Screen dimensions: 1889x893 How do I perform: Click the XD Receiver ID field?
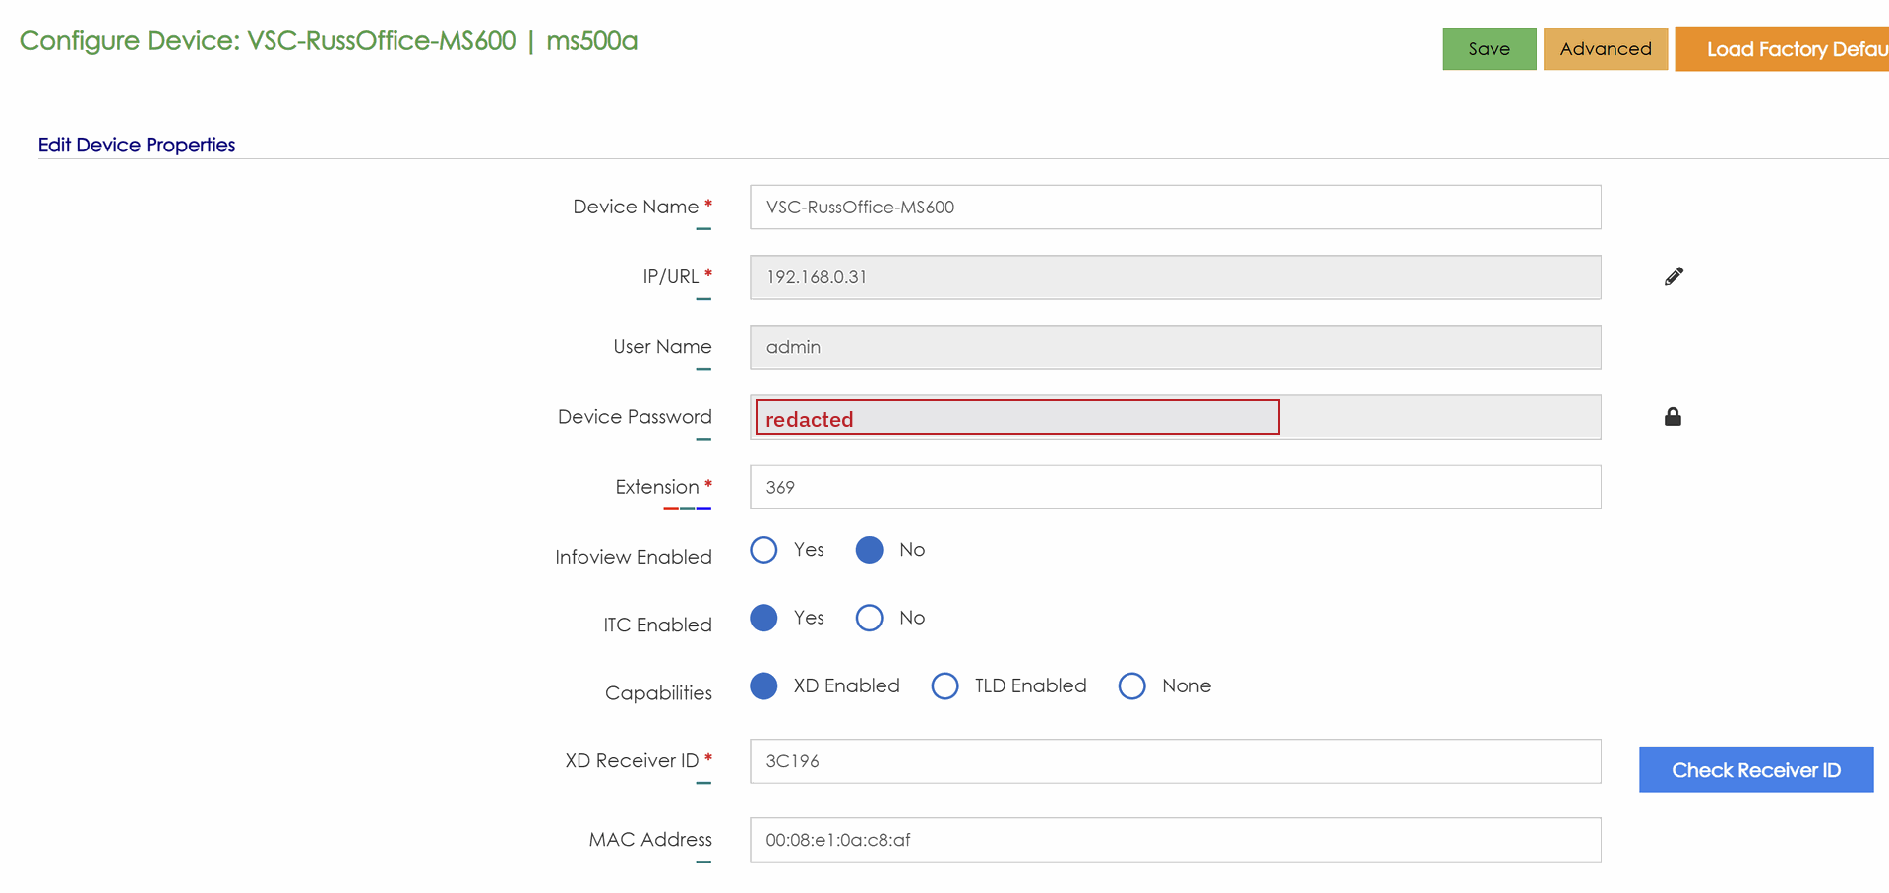(x=1175, y=761)
